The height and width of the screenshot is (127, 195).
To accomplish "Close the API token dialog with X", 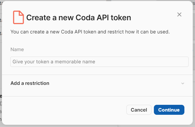I will (179, 14).
